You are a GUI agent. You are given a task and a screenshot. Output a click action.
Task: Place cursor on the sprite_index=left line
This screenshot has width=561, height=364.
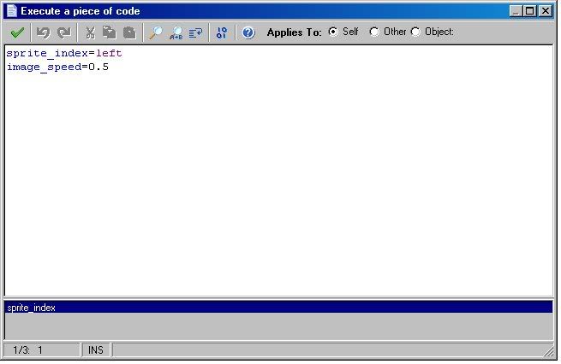coord(64,53)
